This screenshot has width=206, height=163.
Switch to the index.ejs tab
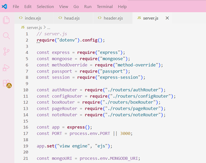33,18
